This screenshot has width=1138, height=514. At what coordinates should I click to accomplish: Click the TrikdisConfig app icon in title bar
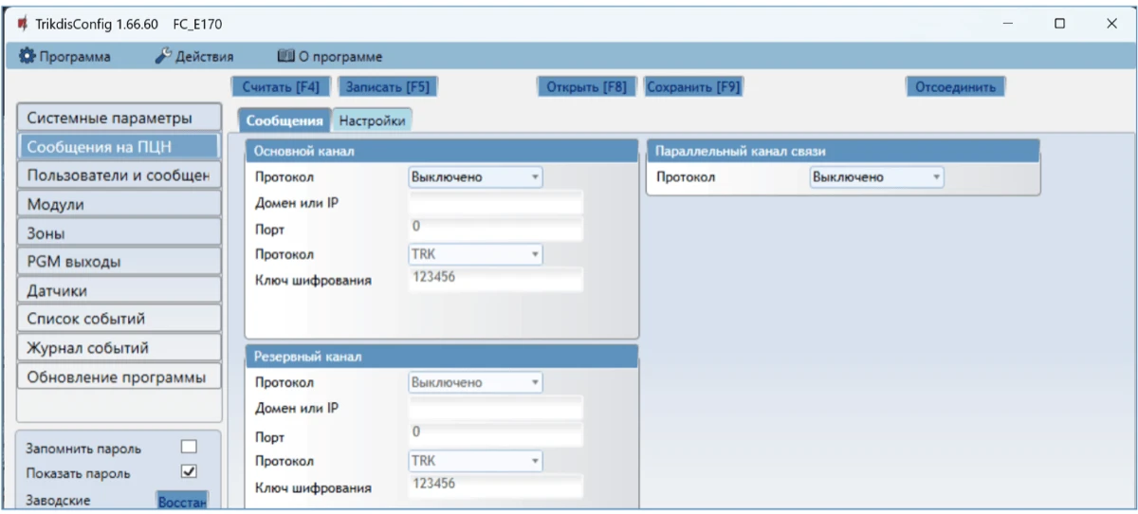coord(22,24)
